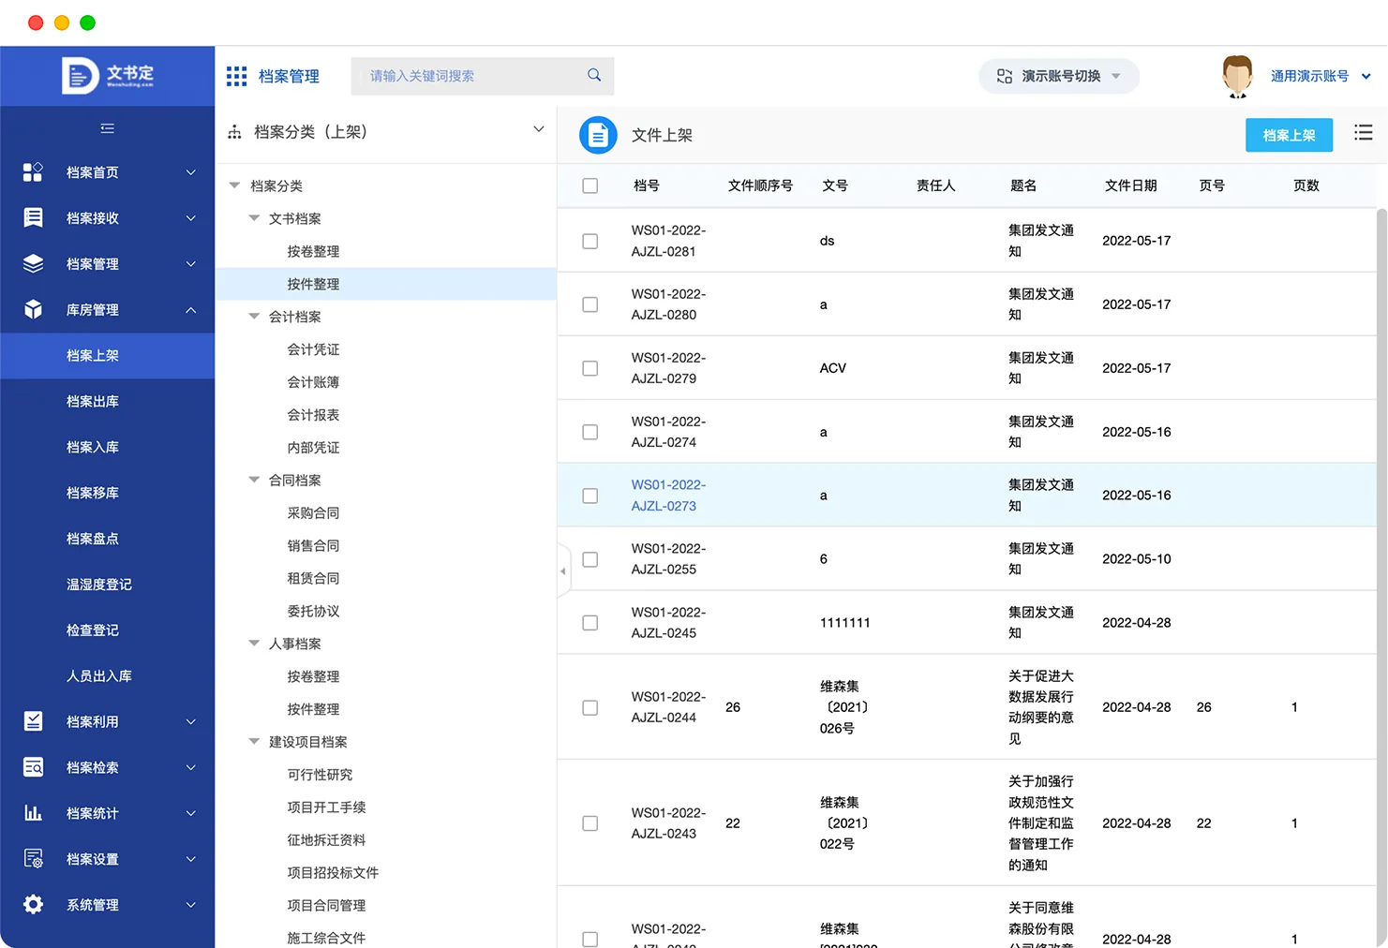Check the row WS01-2022-AJZL-0244 checkbox
1388x948 pixels.
click(590, 707)
